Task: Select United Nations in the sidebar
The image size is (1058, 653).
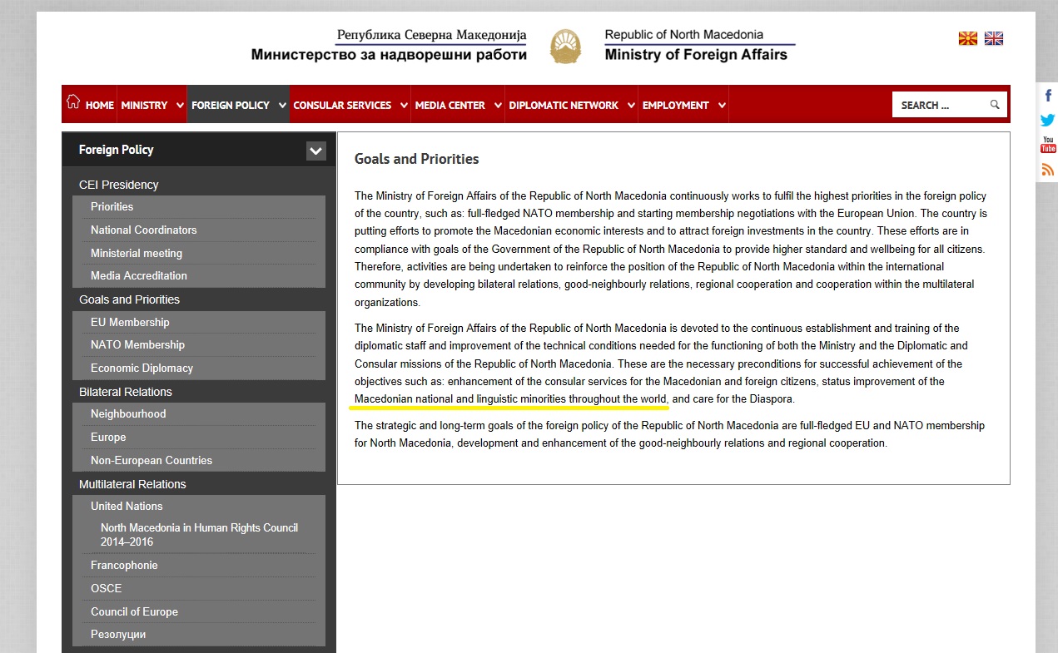Action: pyautogui.click(x=127, y=506)
